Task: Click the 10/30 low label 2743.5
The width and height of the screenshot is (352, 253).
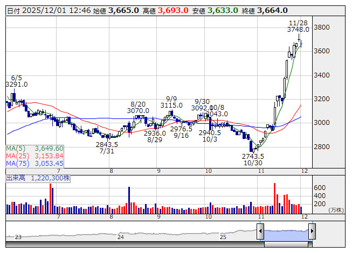Action: coord(252,156)
